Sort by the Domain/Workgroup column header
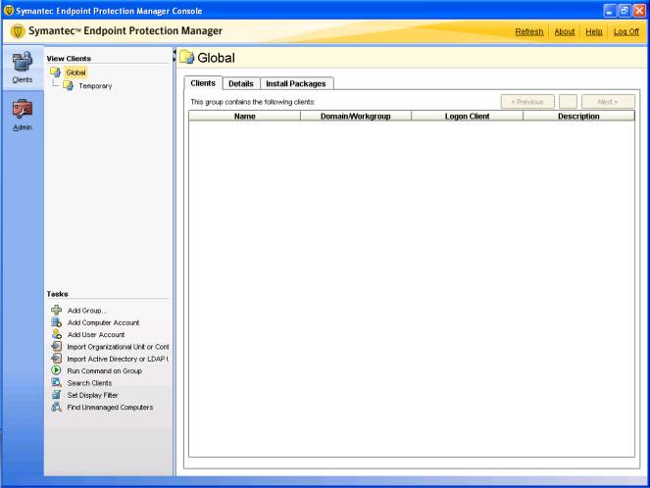Viewport: 650px width, 488px height. (356, 116)
